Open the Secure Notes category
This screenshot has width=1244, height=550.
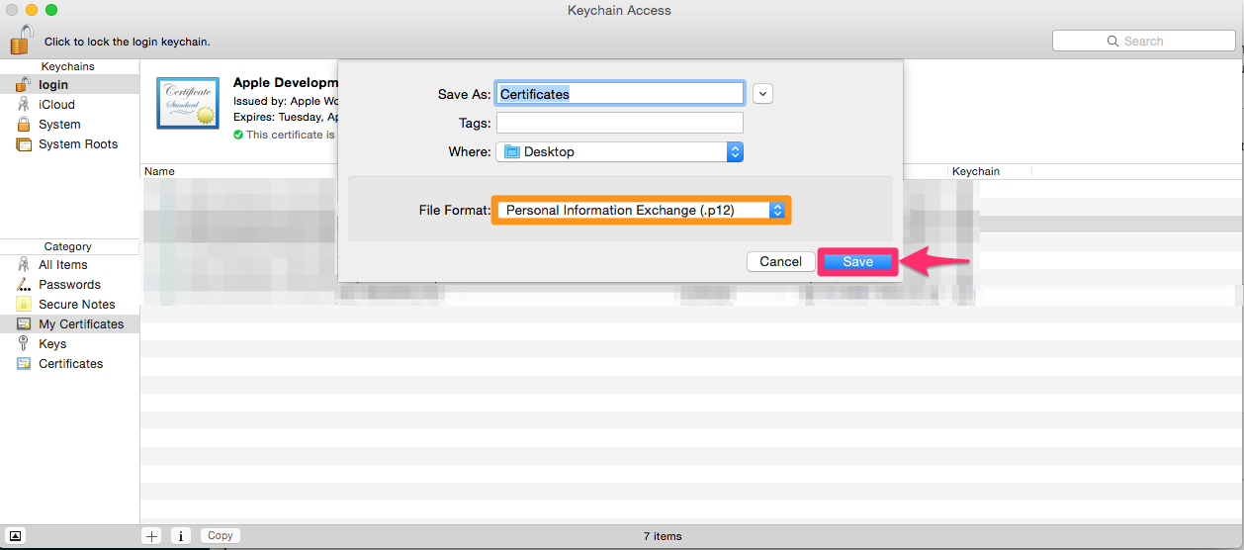point(76,305)
